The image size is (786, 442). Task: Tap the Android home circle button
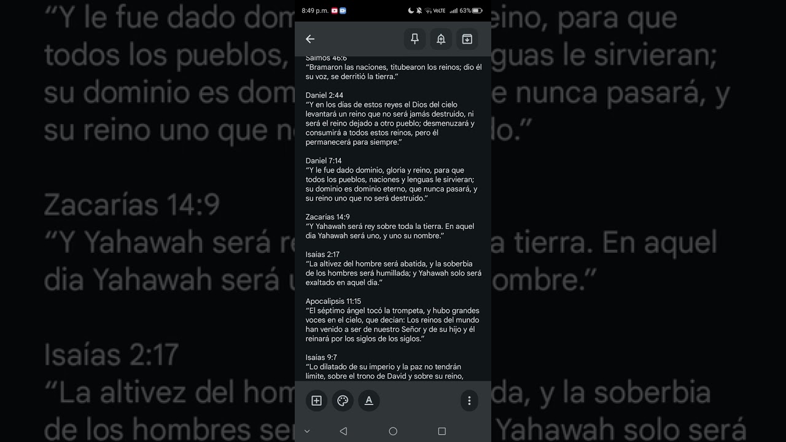393,432
